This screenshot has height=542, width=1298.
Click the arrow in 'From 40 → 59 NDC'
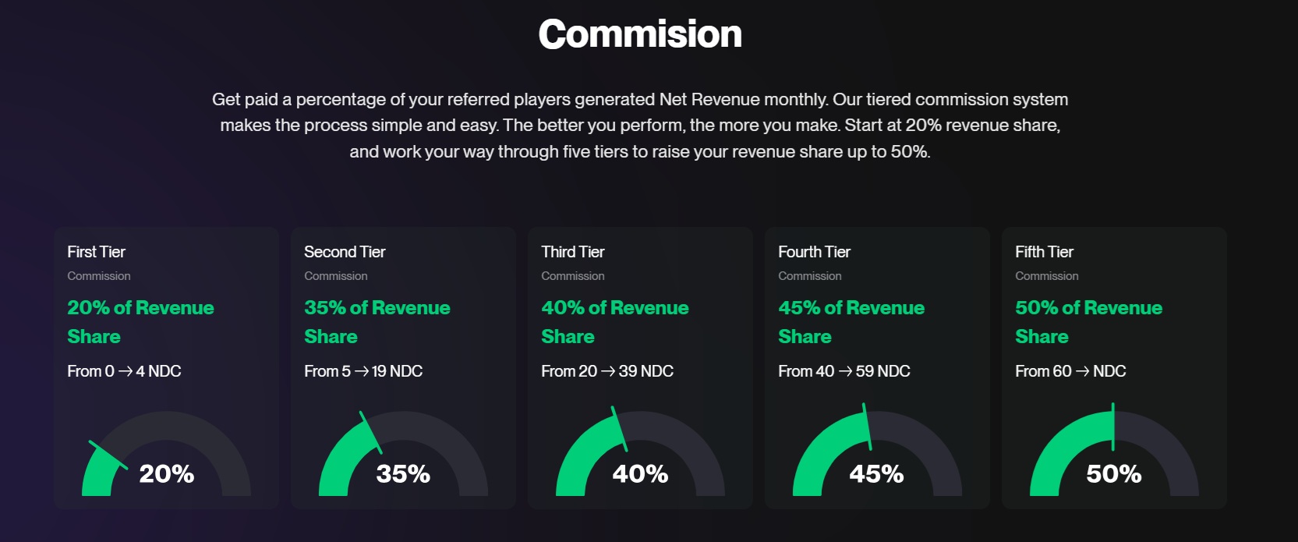[845, 372]
